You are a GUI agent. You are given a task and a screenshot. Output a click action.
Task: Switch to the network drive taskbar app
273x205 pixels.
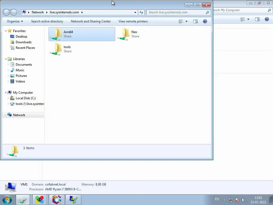(x=23, y=200)
